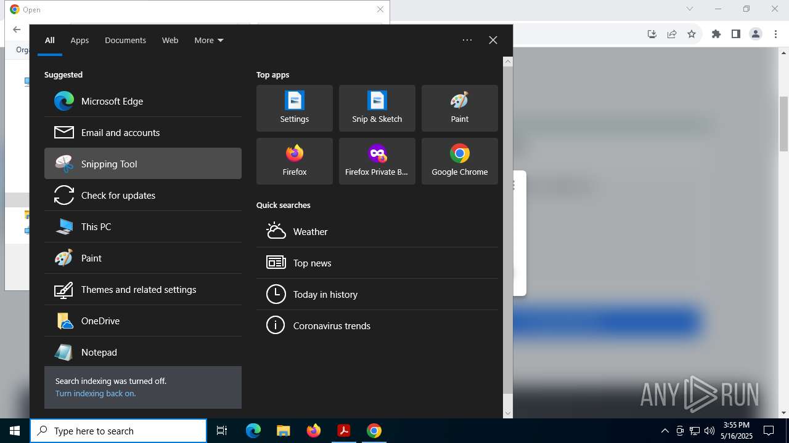Screen dimensions: 789x443
Task: Open the Windows Start menu
Action: tap(15, 431)
